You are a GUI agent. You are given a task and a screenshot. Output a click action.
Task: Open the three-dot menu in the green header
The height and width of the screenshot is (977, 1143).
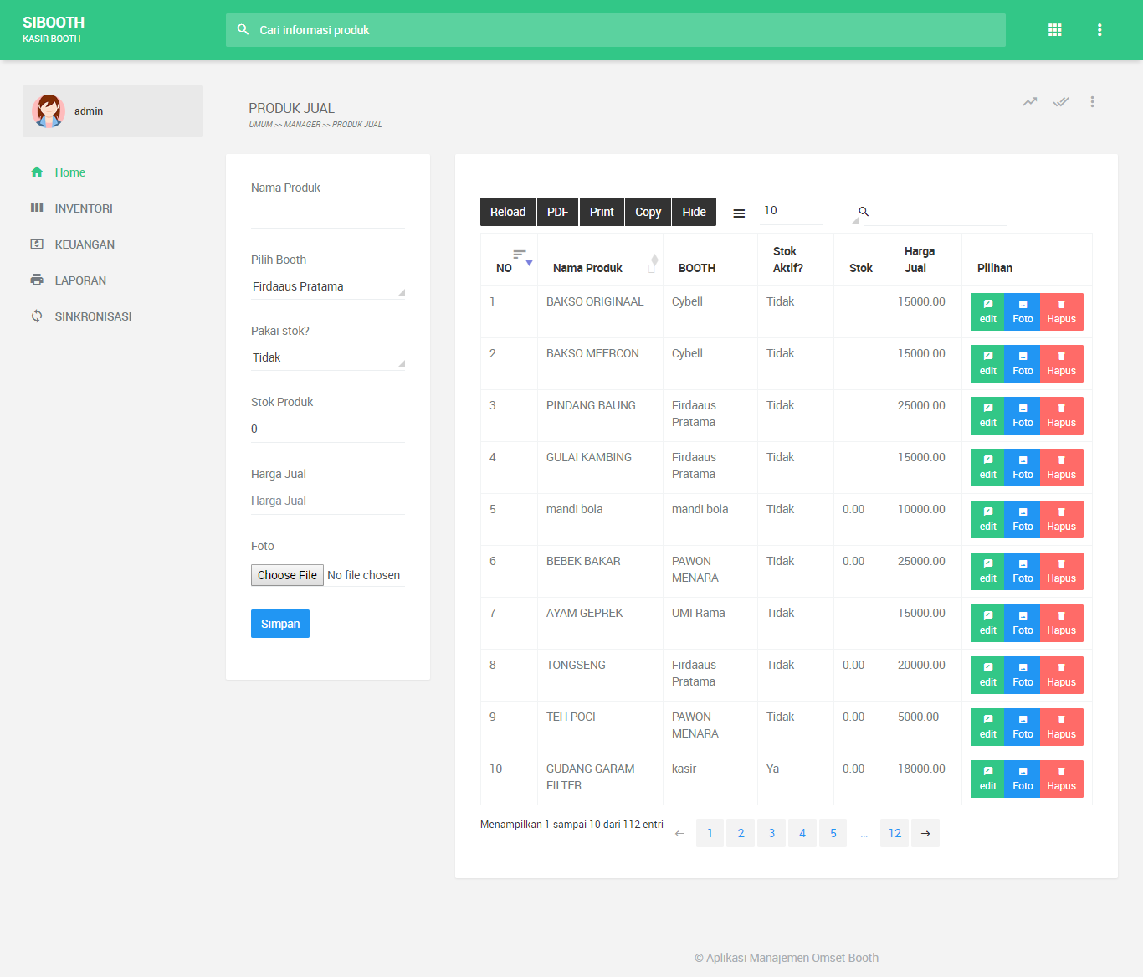pos(1099,29)
